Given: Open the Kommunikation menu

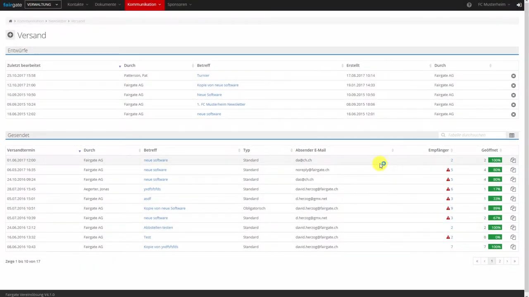Looking at the screenshot, I should 144,5.
